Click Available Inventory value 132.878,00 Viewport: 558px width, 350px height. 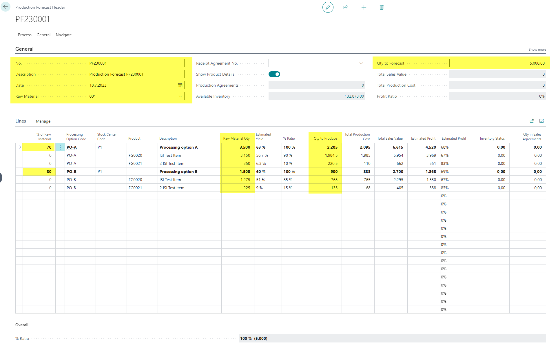click(x=354, y=96)
